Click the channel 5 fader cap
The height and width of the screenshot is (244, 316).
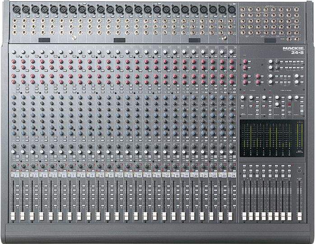51,216
